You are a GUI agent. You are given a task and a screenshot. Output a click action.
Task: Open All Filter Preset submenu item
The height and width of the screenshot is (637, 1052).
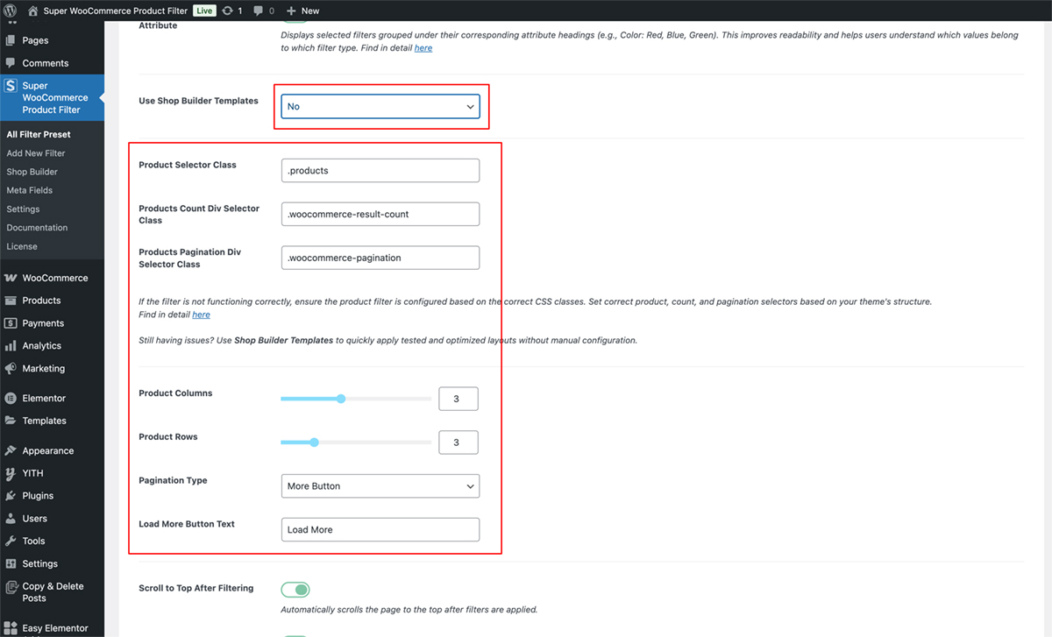(39, 135)
